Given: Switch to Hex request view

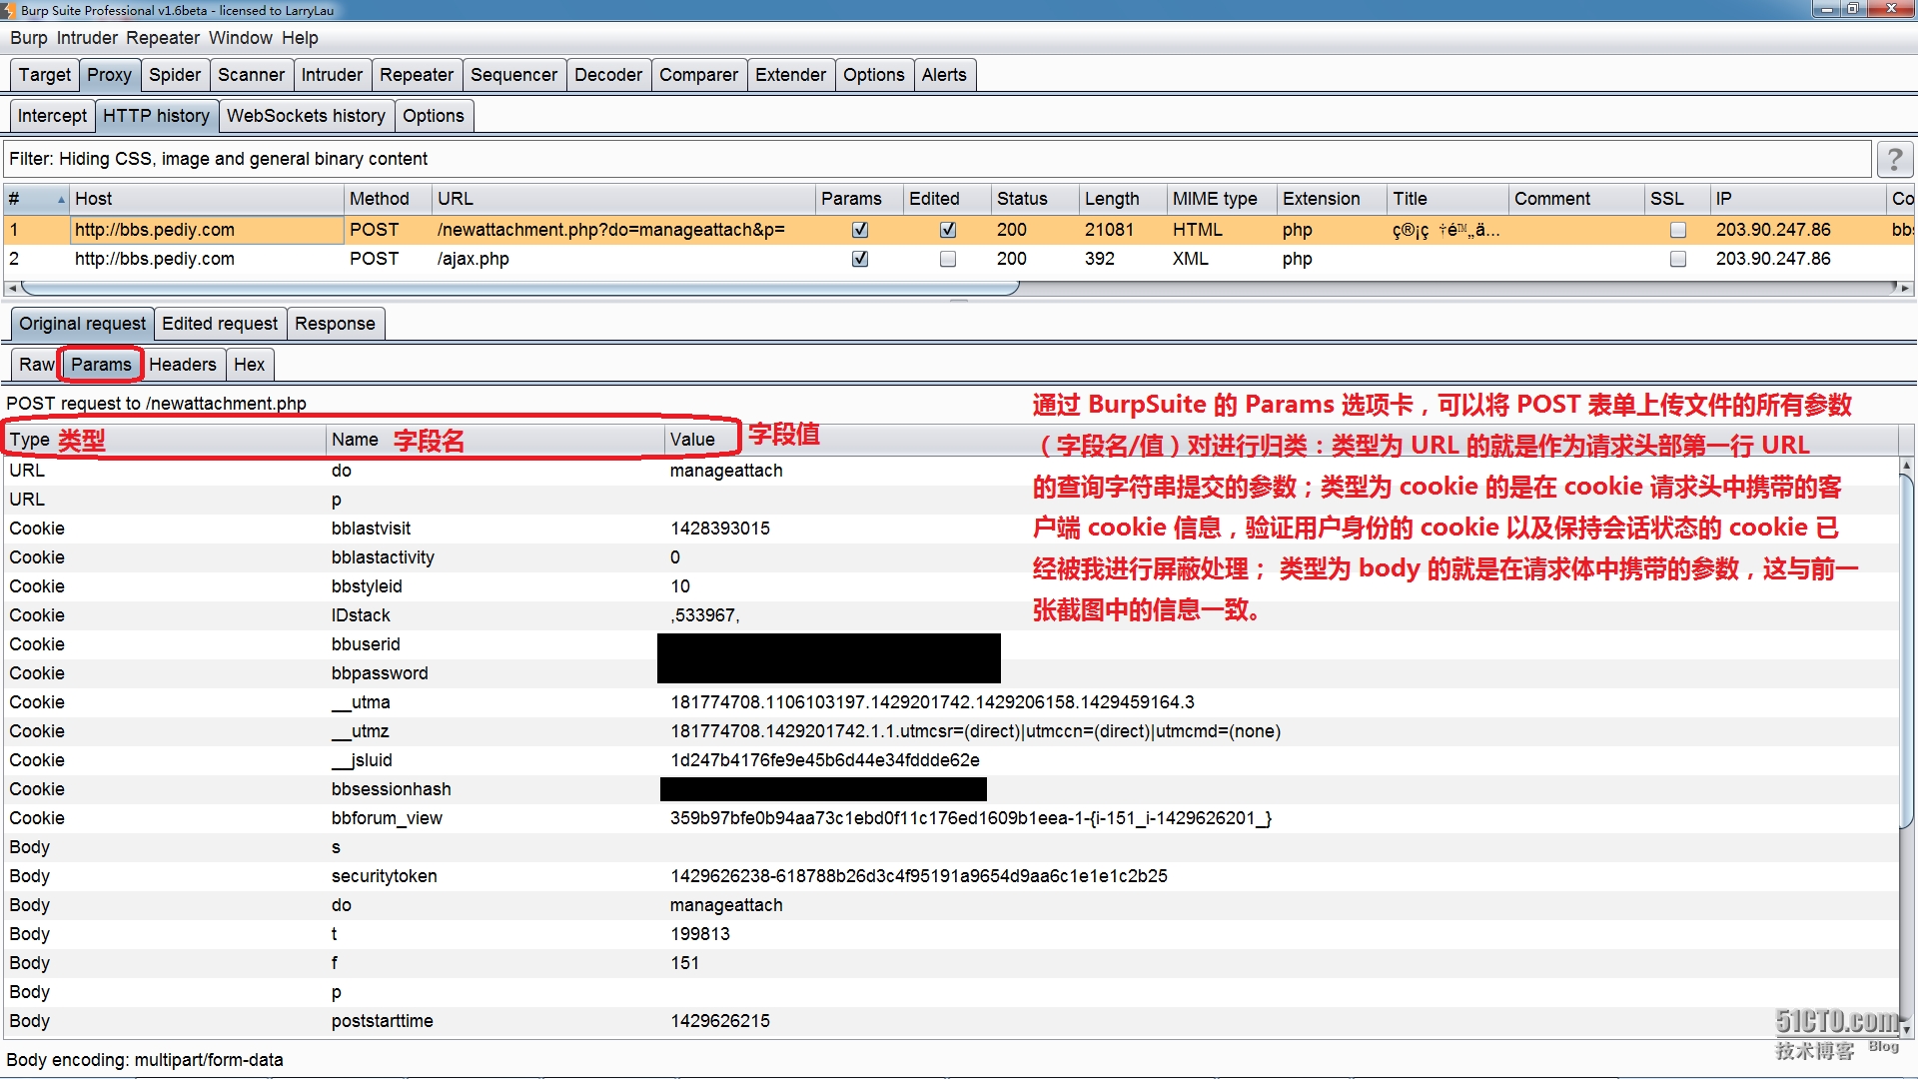Looking at the screenshot, I should click(250, 365).
